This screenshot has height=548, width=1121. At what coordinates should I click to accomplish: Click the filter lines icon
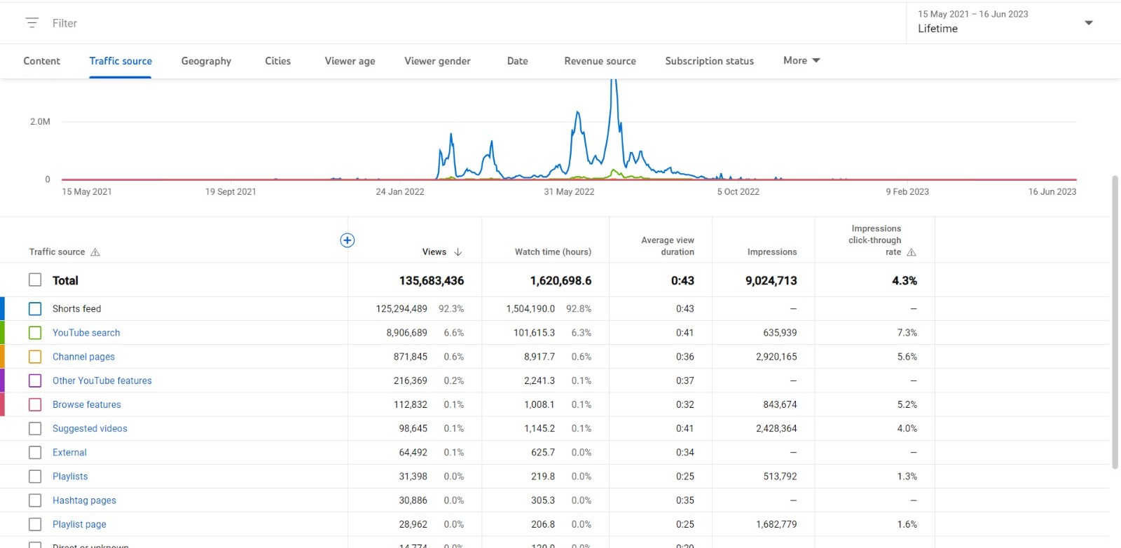pyautogui.click(x=32, y=23)
